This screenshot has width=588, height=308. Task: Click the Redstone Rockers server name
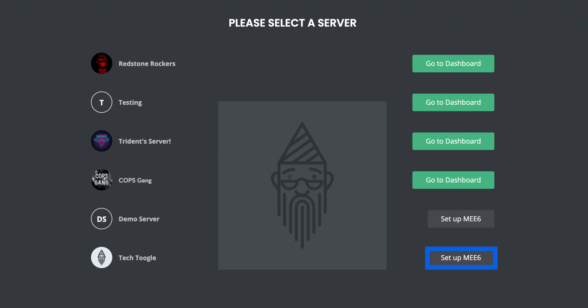[147, 64]
